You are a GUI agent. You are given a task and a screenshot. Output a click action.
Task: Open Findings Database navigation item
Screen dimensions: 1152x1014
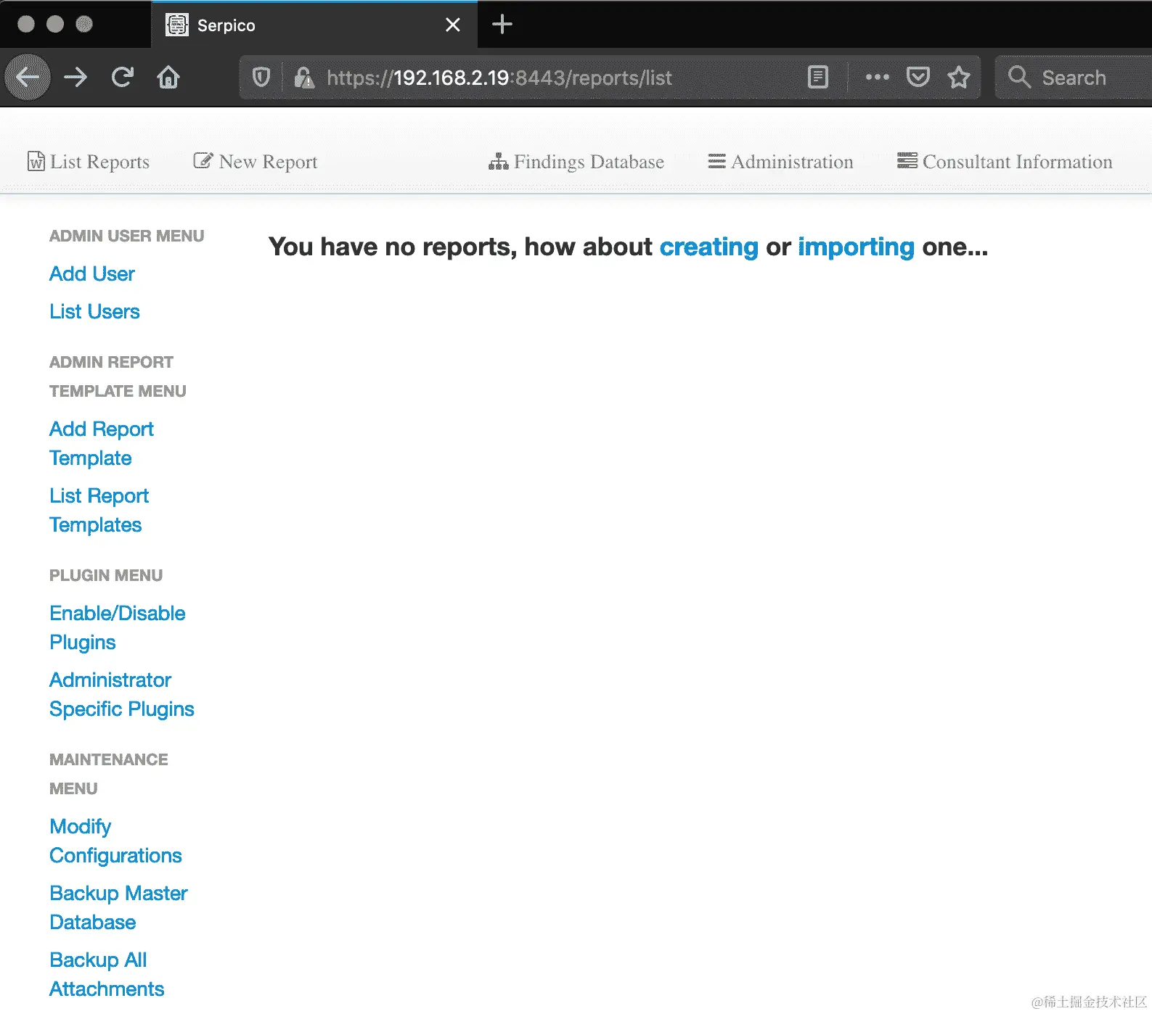pyautogui.click(x=576, y=162)
